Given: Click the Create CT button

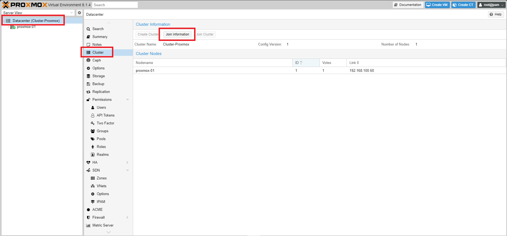Looking at the screenshot, I should [463, 5].
